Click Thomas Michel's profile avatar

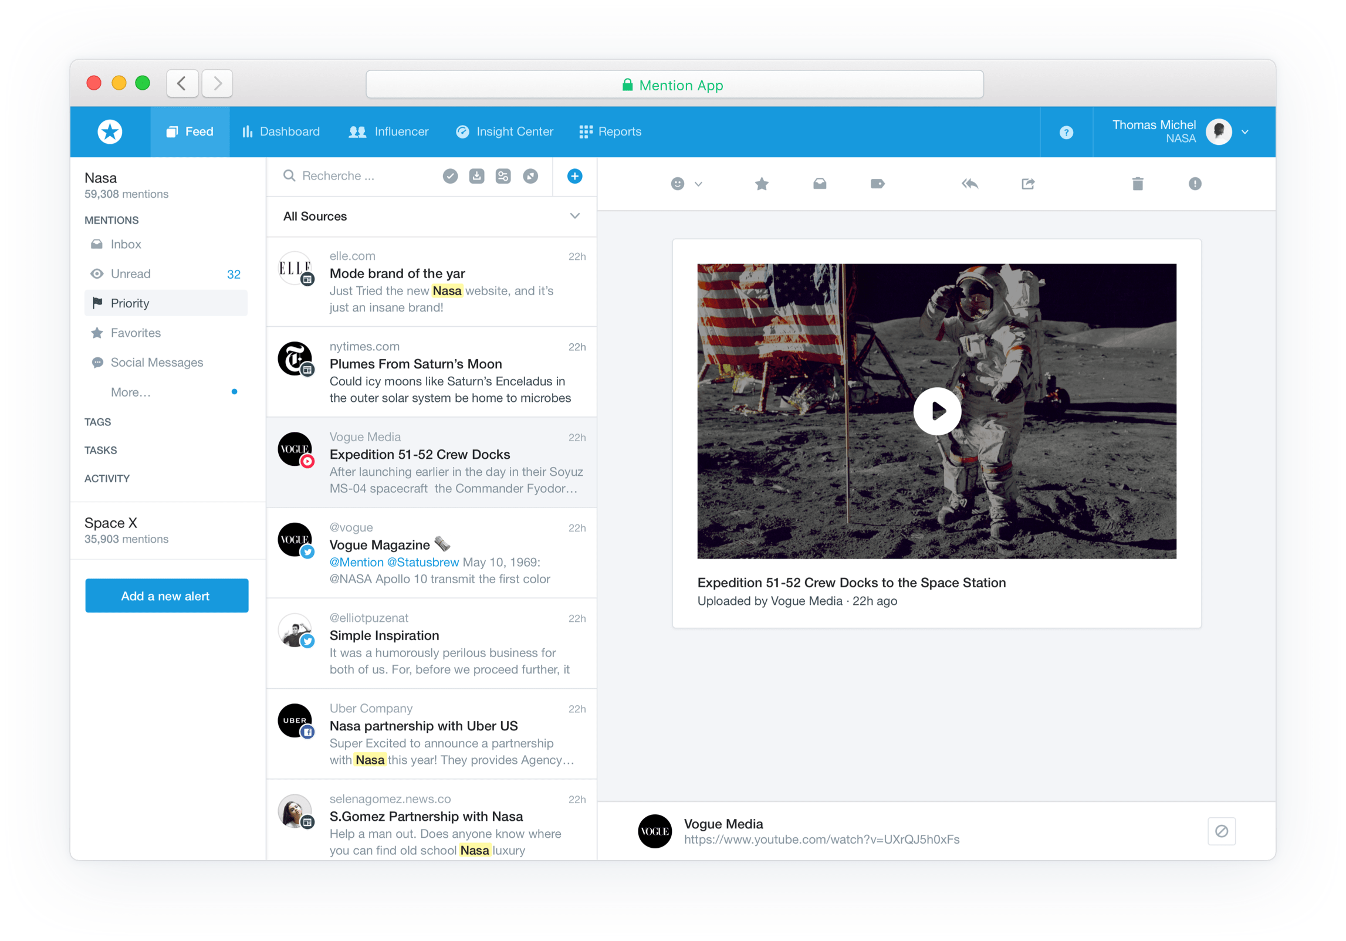pos(1219,131)
